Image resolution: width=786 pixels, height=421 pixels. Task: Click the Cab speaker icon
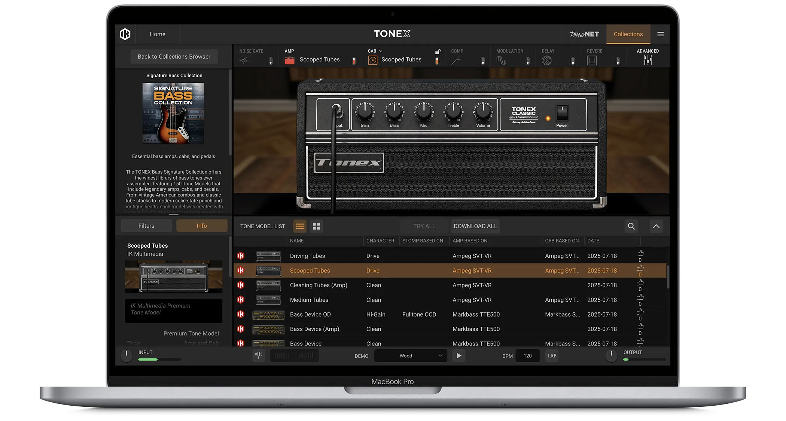[x=373, y=60]
